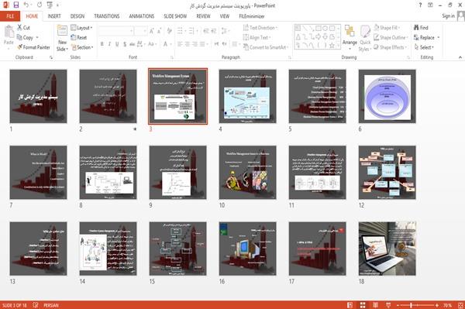Click the Reset slide button
Image resolution: width=465 pixels, height=309 pixels.
click(x=79, y=37)
